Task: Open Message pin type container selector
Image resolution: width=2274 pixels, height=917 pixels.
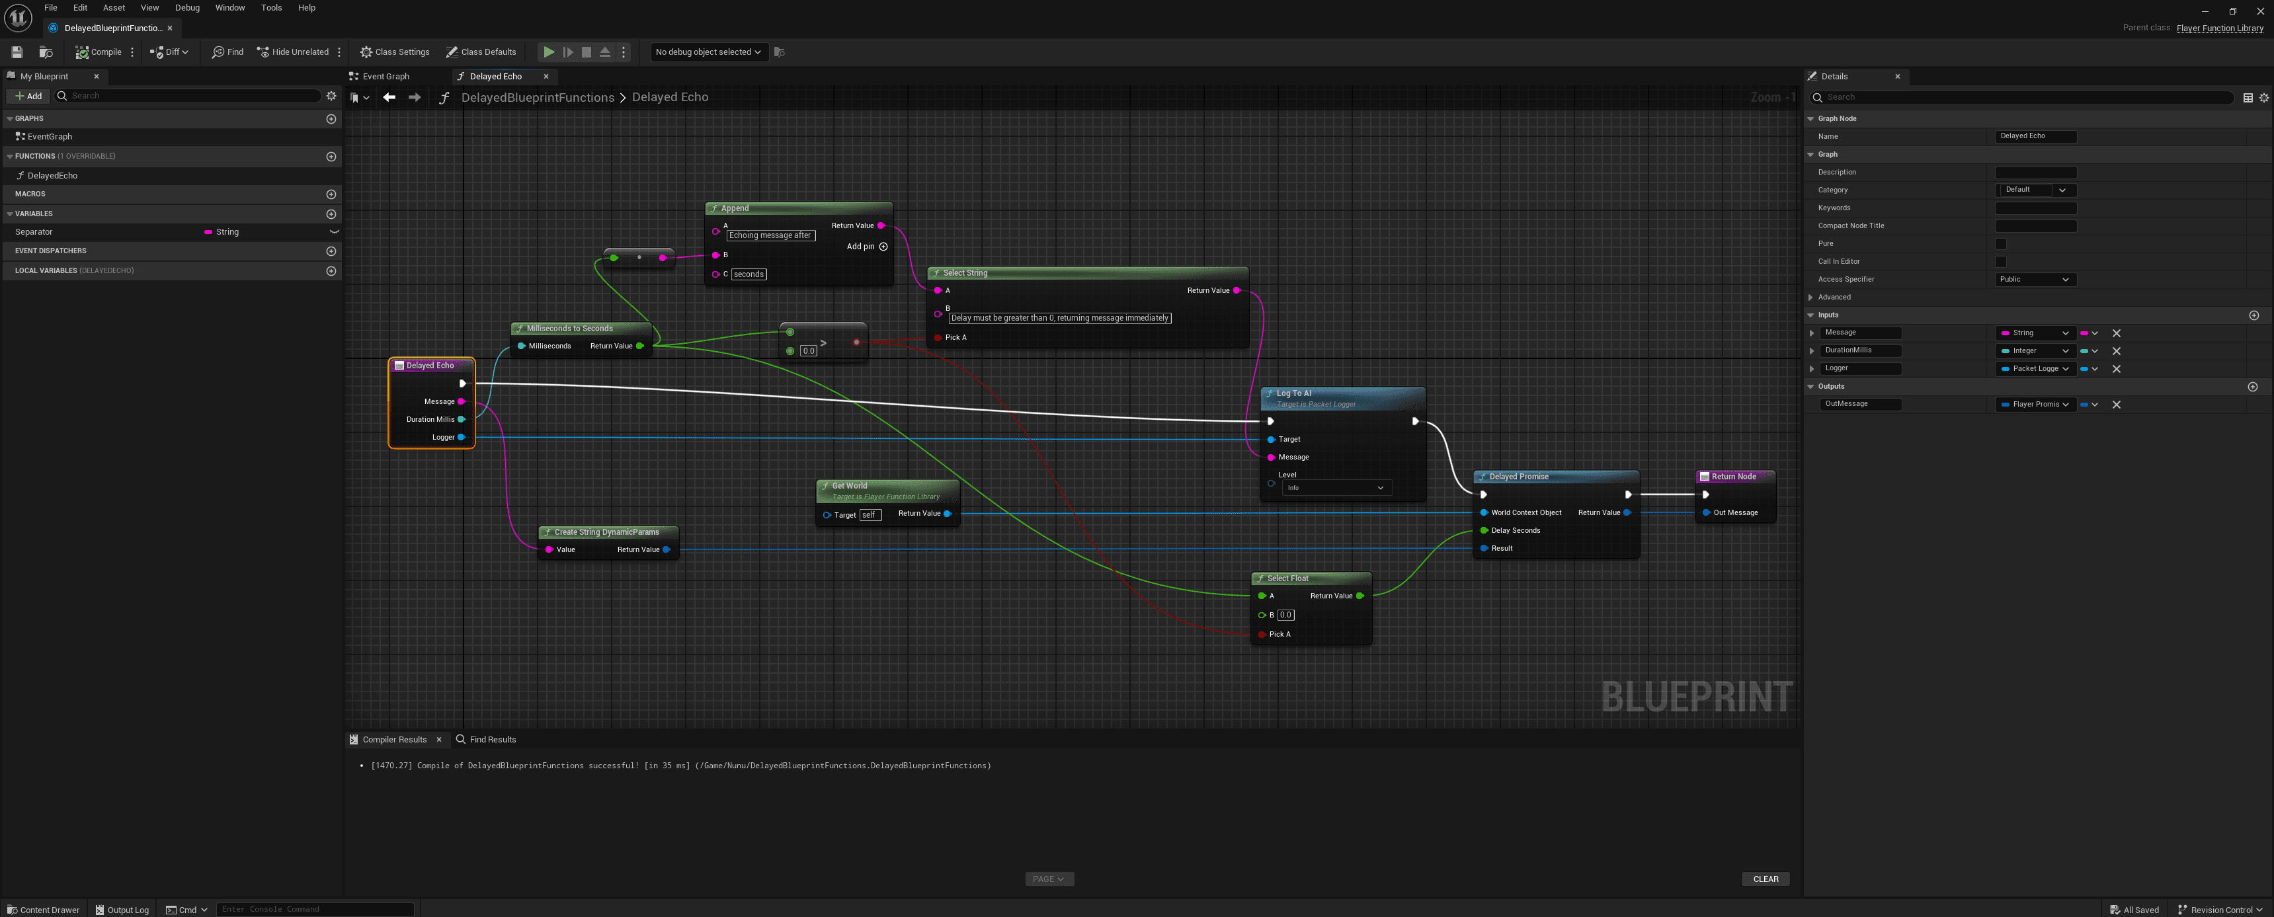Action: pyautogui.click(x=2089, y=334)
